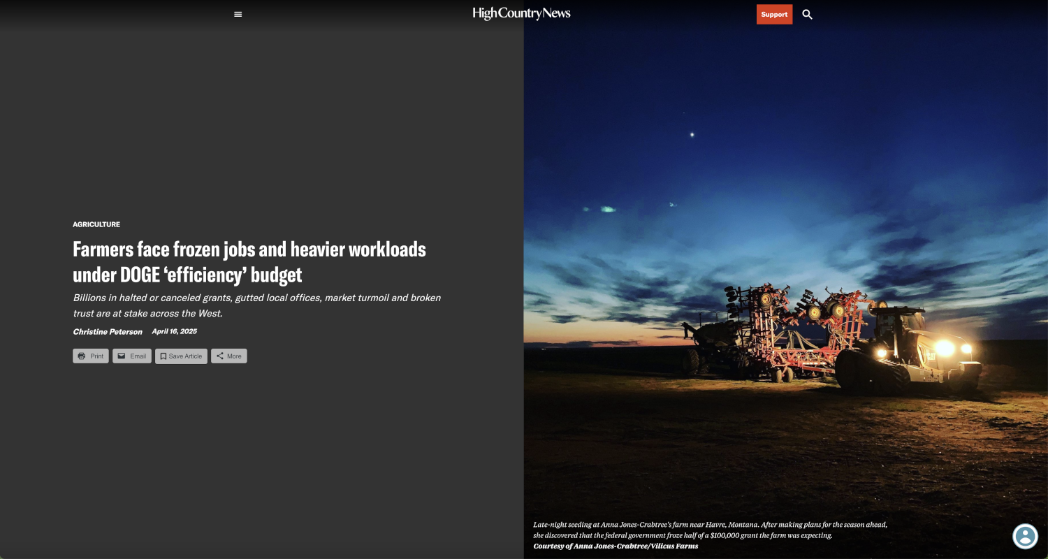Viewport: 1048px width, 559px height.
Task: Click the printer icon in Print button
Action: point(82,356)
